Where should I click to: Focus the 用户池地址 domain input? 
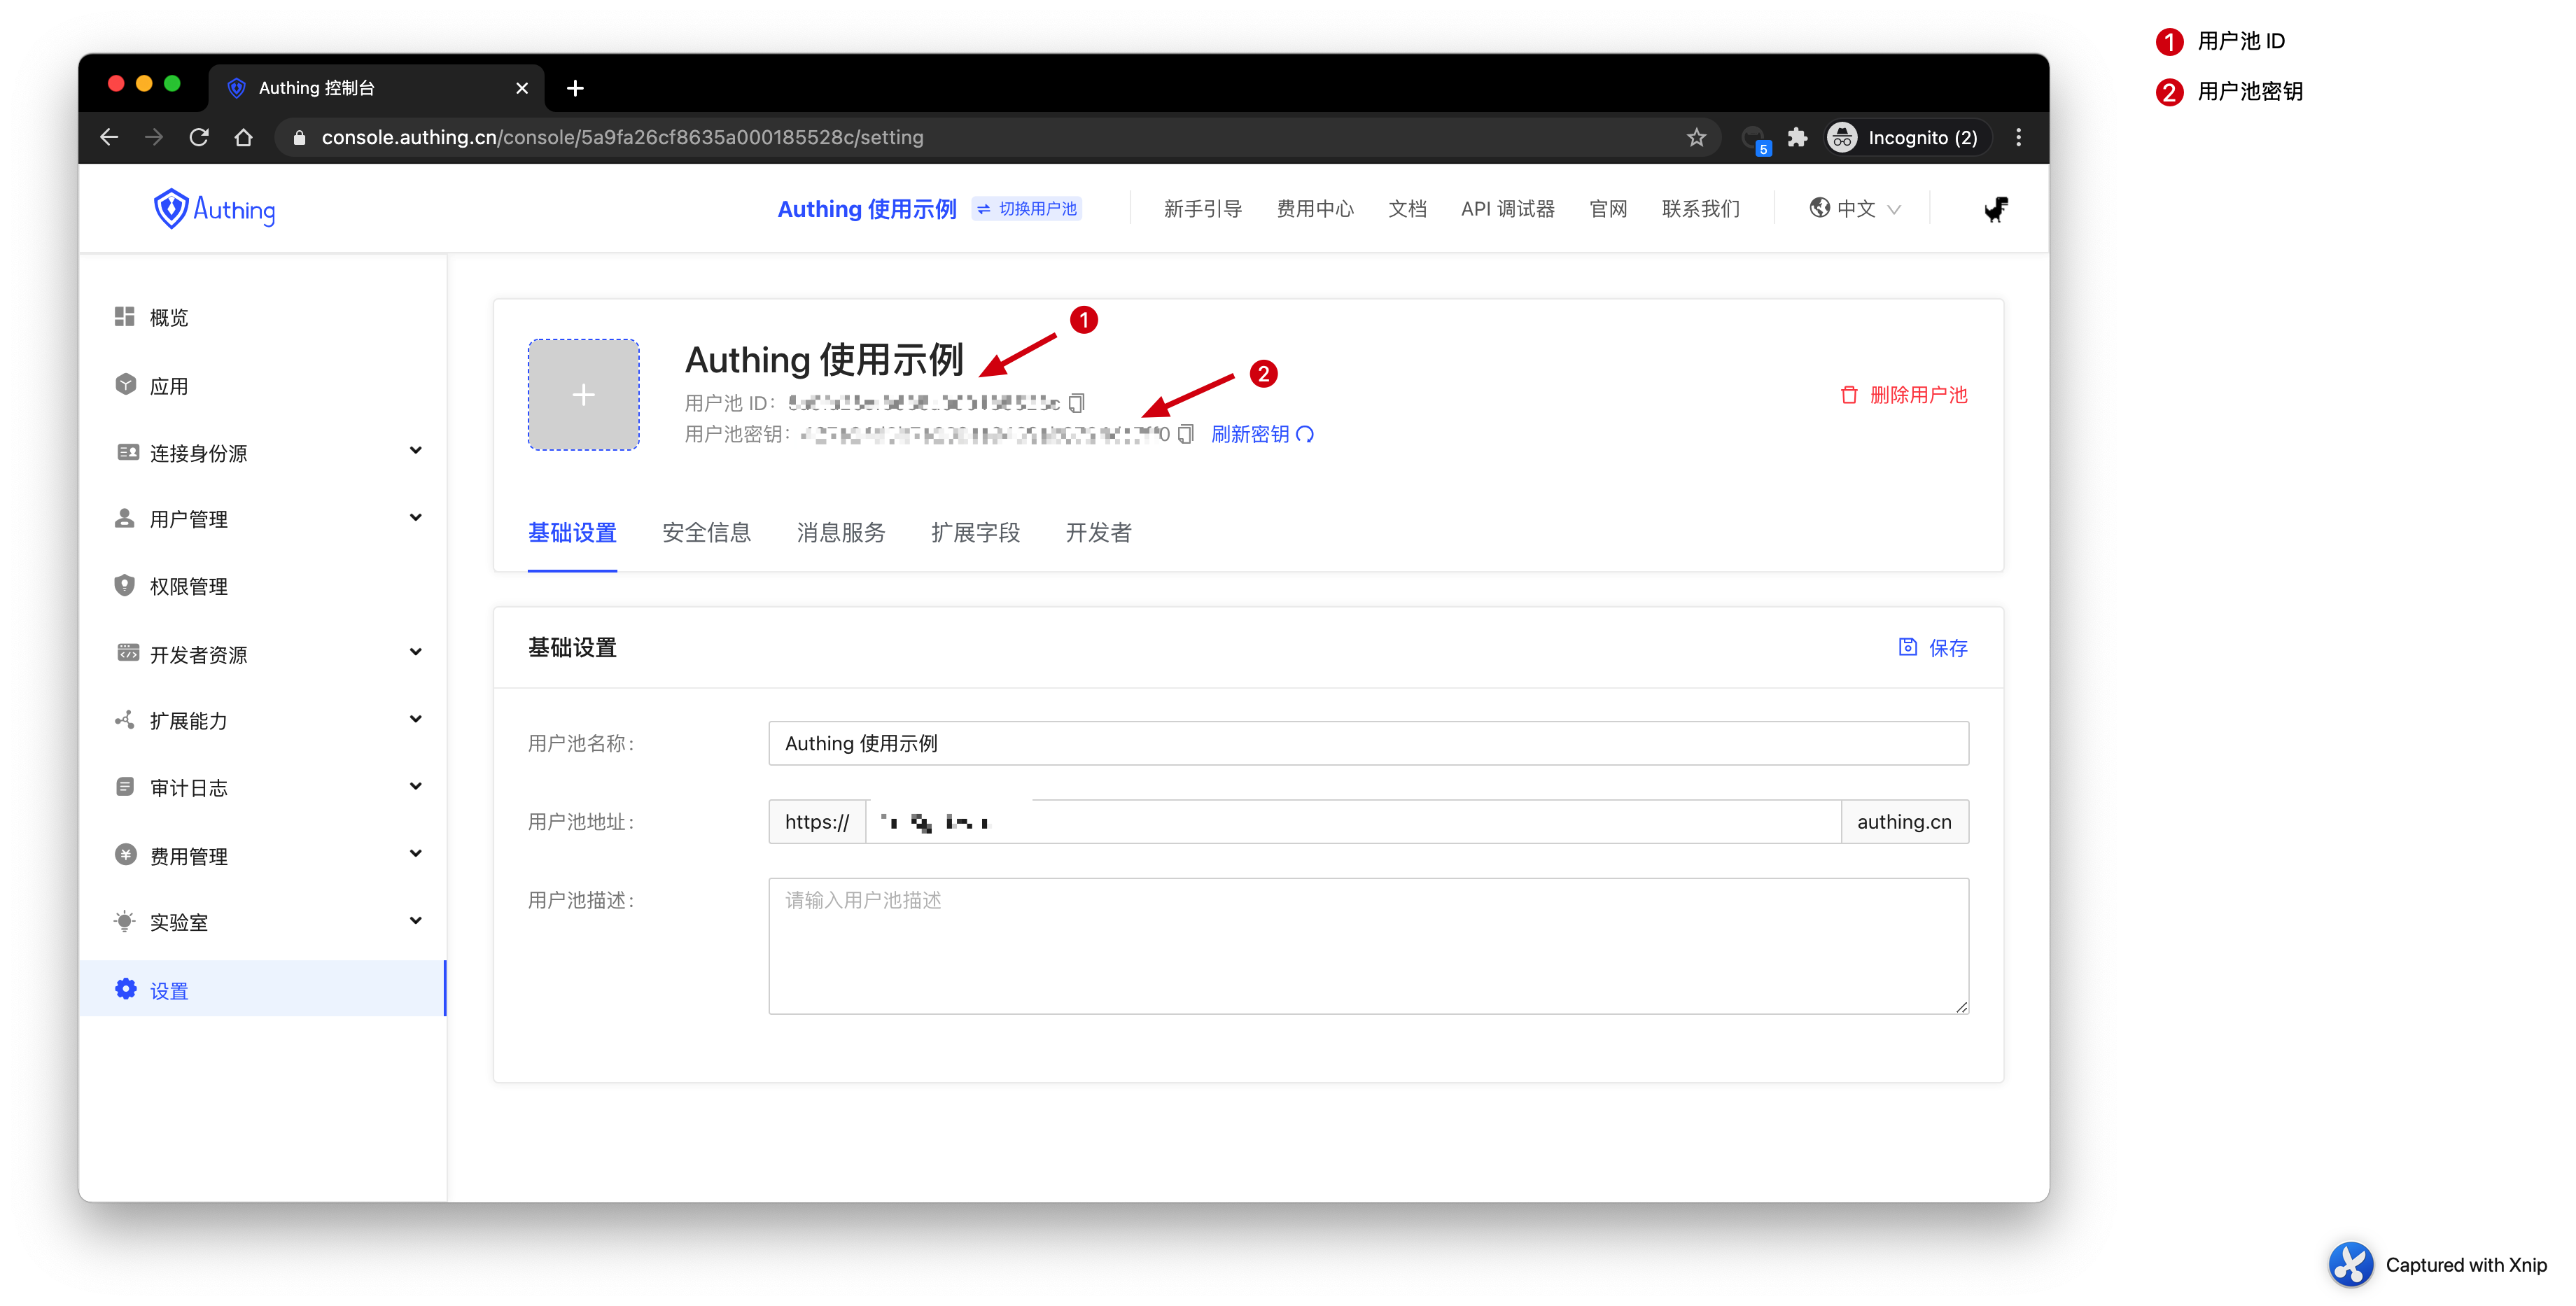pos(1353,822)
